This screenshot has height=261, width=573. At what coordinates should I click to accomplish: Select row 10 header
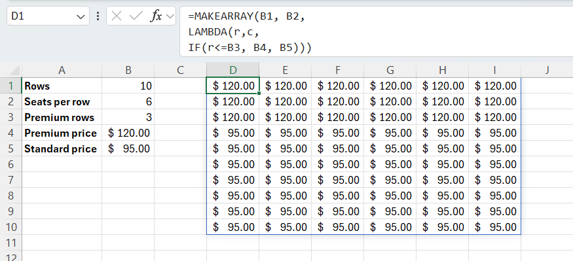[11, 227]
